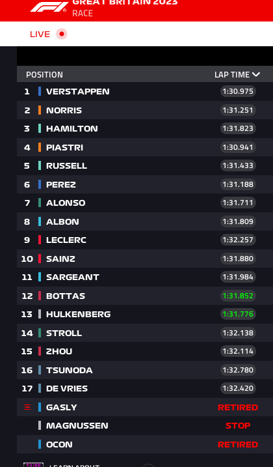Click Hulkenberg's green lap time 1:31.776
The width and height of the screenshot is (273, 467).
point(238,314)
